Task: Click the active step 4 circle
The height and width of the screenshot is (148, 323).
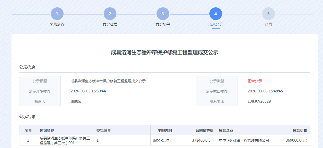Action: 216,14
